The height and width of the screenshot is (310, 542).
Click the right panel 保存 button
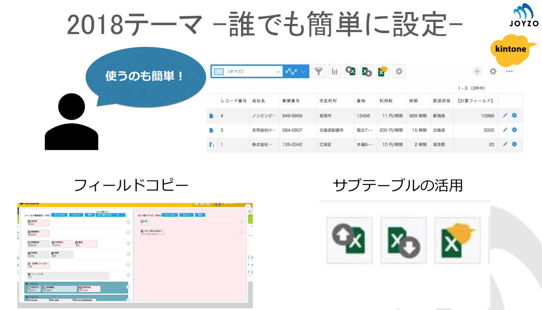pyautogui.click(x=200, y=215)
